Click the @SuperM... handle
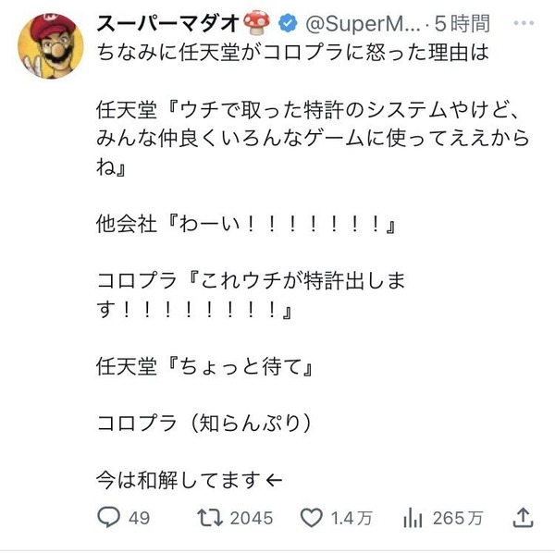 pos(363,24)
